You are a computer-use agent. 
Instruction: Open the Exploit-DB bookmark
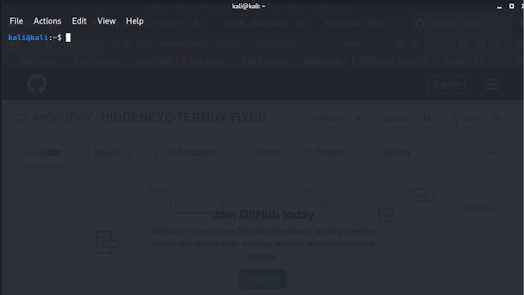pyautogui.click(x=460, y=61)
